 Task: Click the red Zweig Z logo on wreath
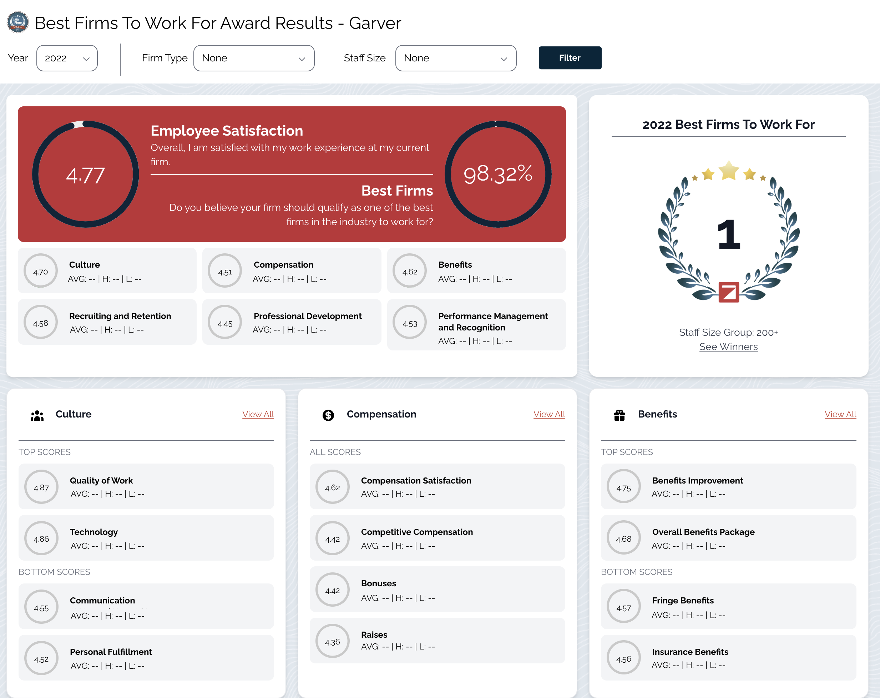click(x=729, y=292)
